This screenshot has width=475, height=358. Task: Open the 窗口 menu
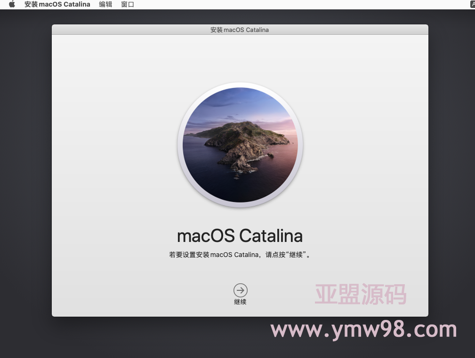click(128, 4)
